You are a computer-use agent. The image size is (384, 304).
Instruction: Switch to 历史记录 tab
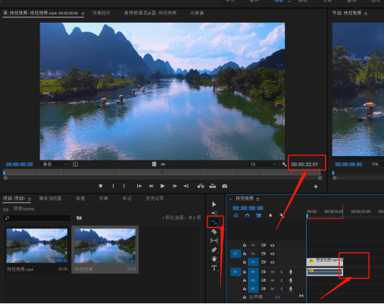pos(155,199)
